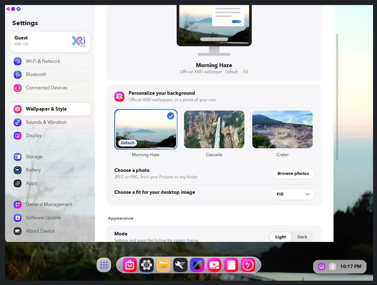This screenshot has height=285, width=377.
Task: Click 'Choose a fit for your desktop image'
Action: click(x=155, y=192)
